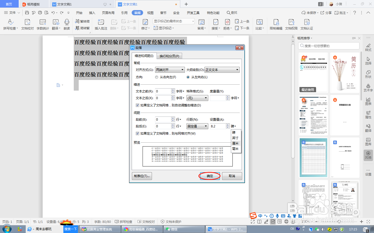Open 微信 from the taskbar
This screenshot has width=374, height=233.
pos(184,229)
